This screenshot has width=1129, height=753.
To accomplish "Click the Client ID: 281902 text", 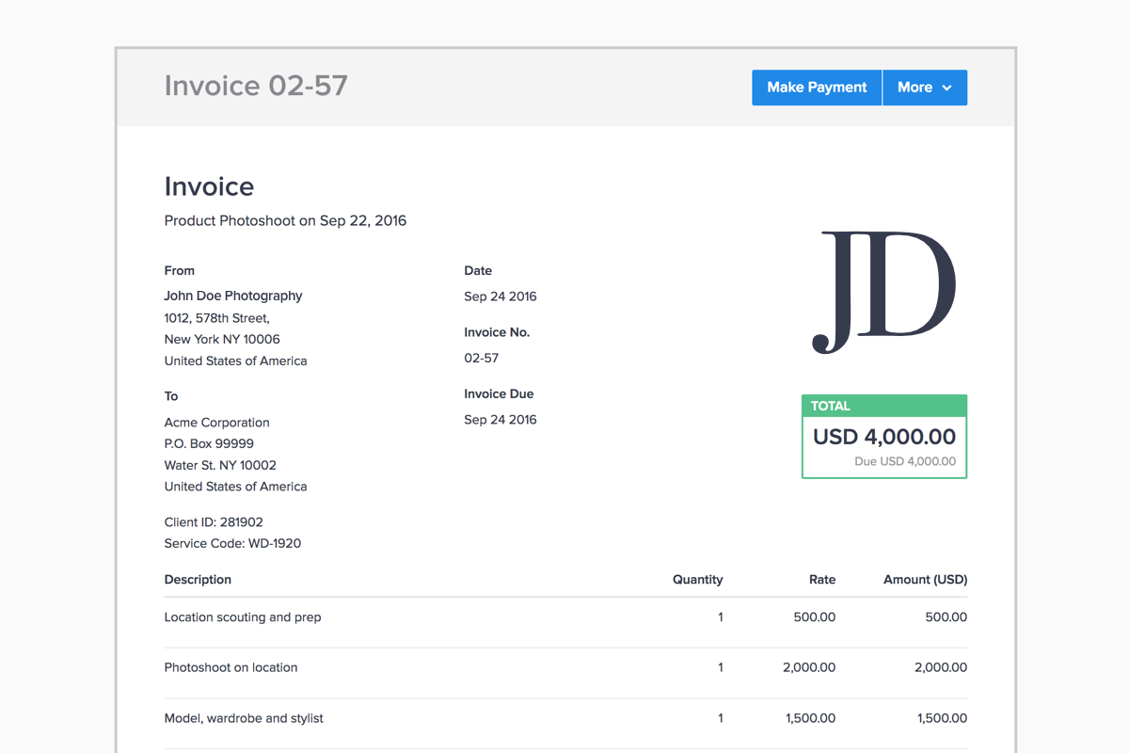I will coord(214,522).
